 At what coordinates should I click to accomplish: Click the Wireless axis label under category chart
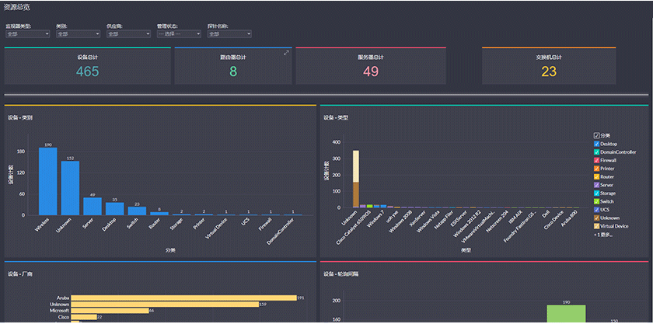[43, 225]
